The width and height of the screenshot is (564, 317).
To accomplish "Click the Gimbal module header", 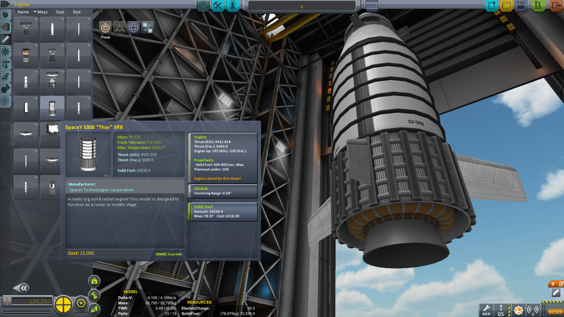I will pyautogui.click(x=201, y=188).
